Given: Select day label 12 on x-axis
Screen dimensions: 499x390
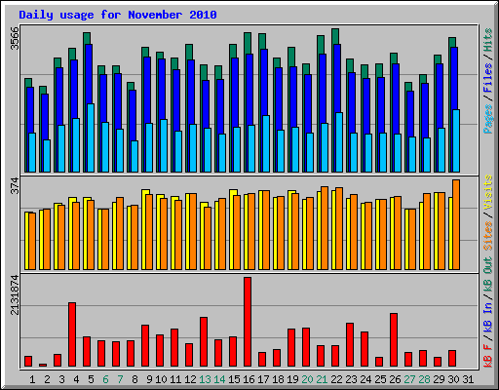Looking at the screenshot, I should coord(190,379).
